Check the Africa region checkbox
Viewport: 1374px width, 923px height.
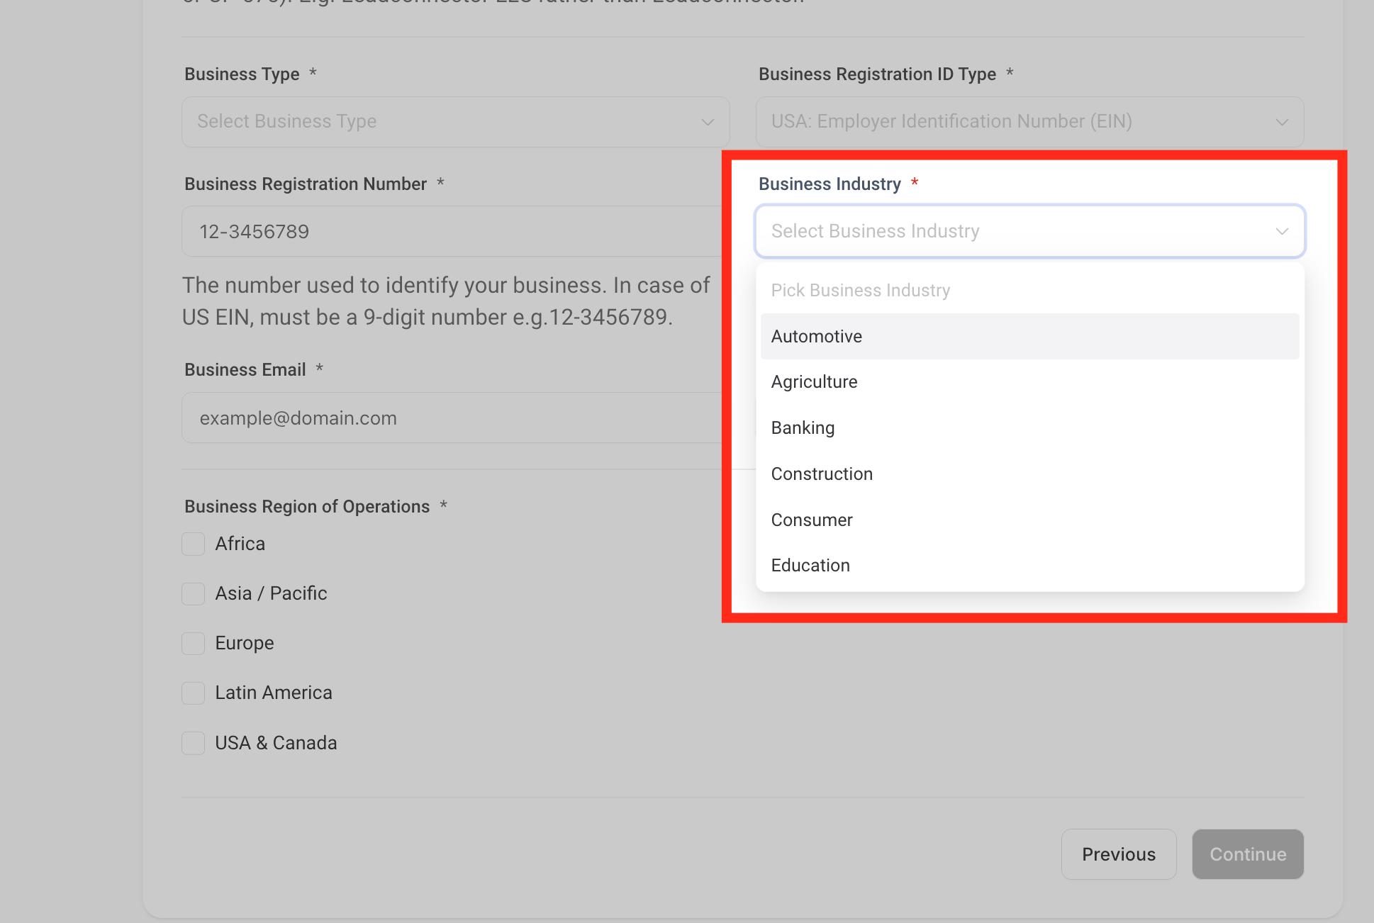pos(194,544)
